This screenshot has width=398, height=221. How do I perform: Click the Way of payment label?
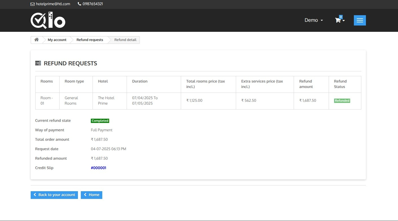[x=50, y=130]
